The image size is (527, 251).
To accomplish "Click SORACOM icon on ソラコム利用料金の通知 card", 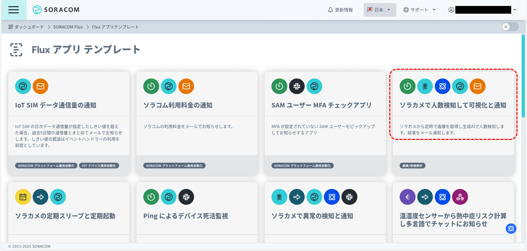I will (169, 86).
